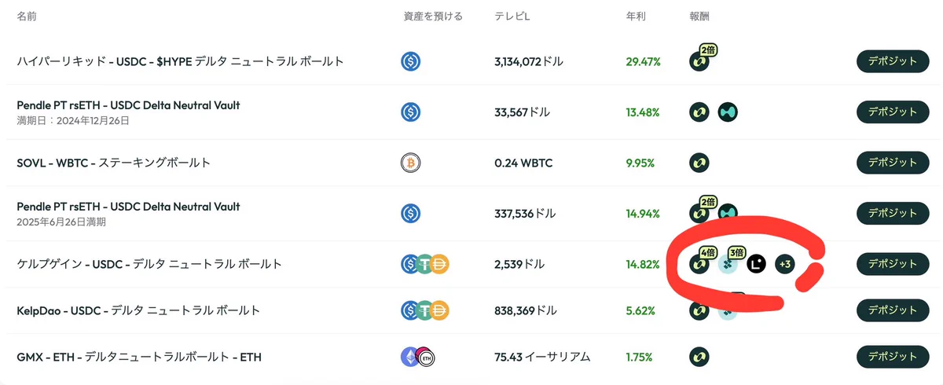
Task: Click the Ethereum diamond icon in GMX row
Action: click(x=411, y=357)
